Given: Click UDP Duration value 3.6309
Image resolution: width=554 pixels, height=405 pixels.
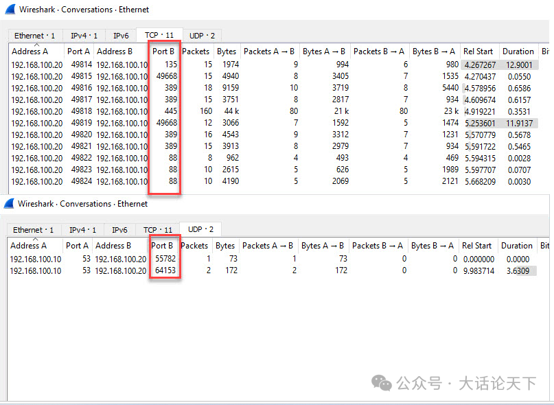Looking at the screenshot, I should [518, 271].
